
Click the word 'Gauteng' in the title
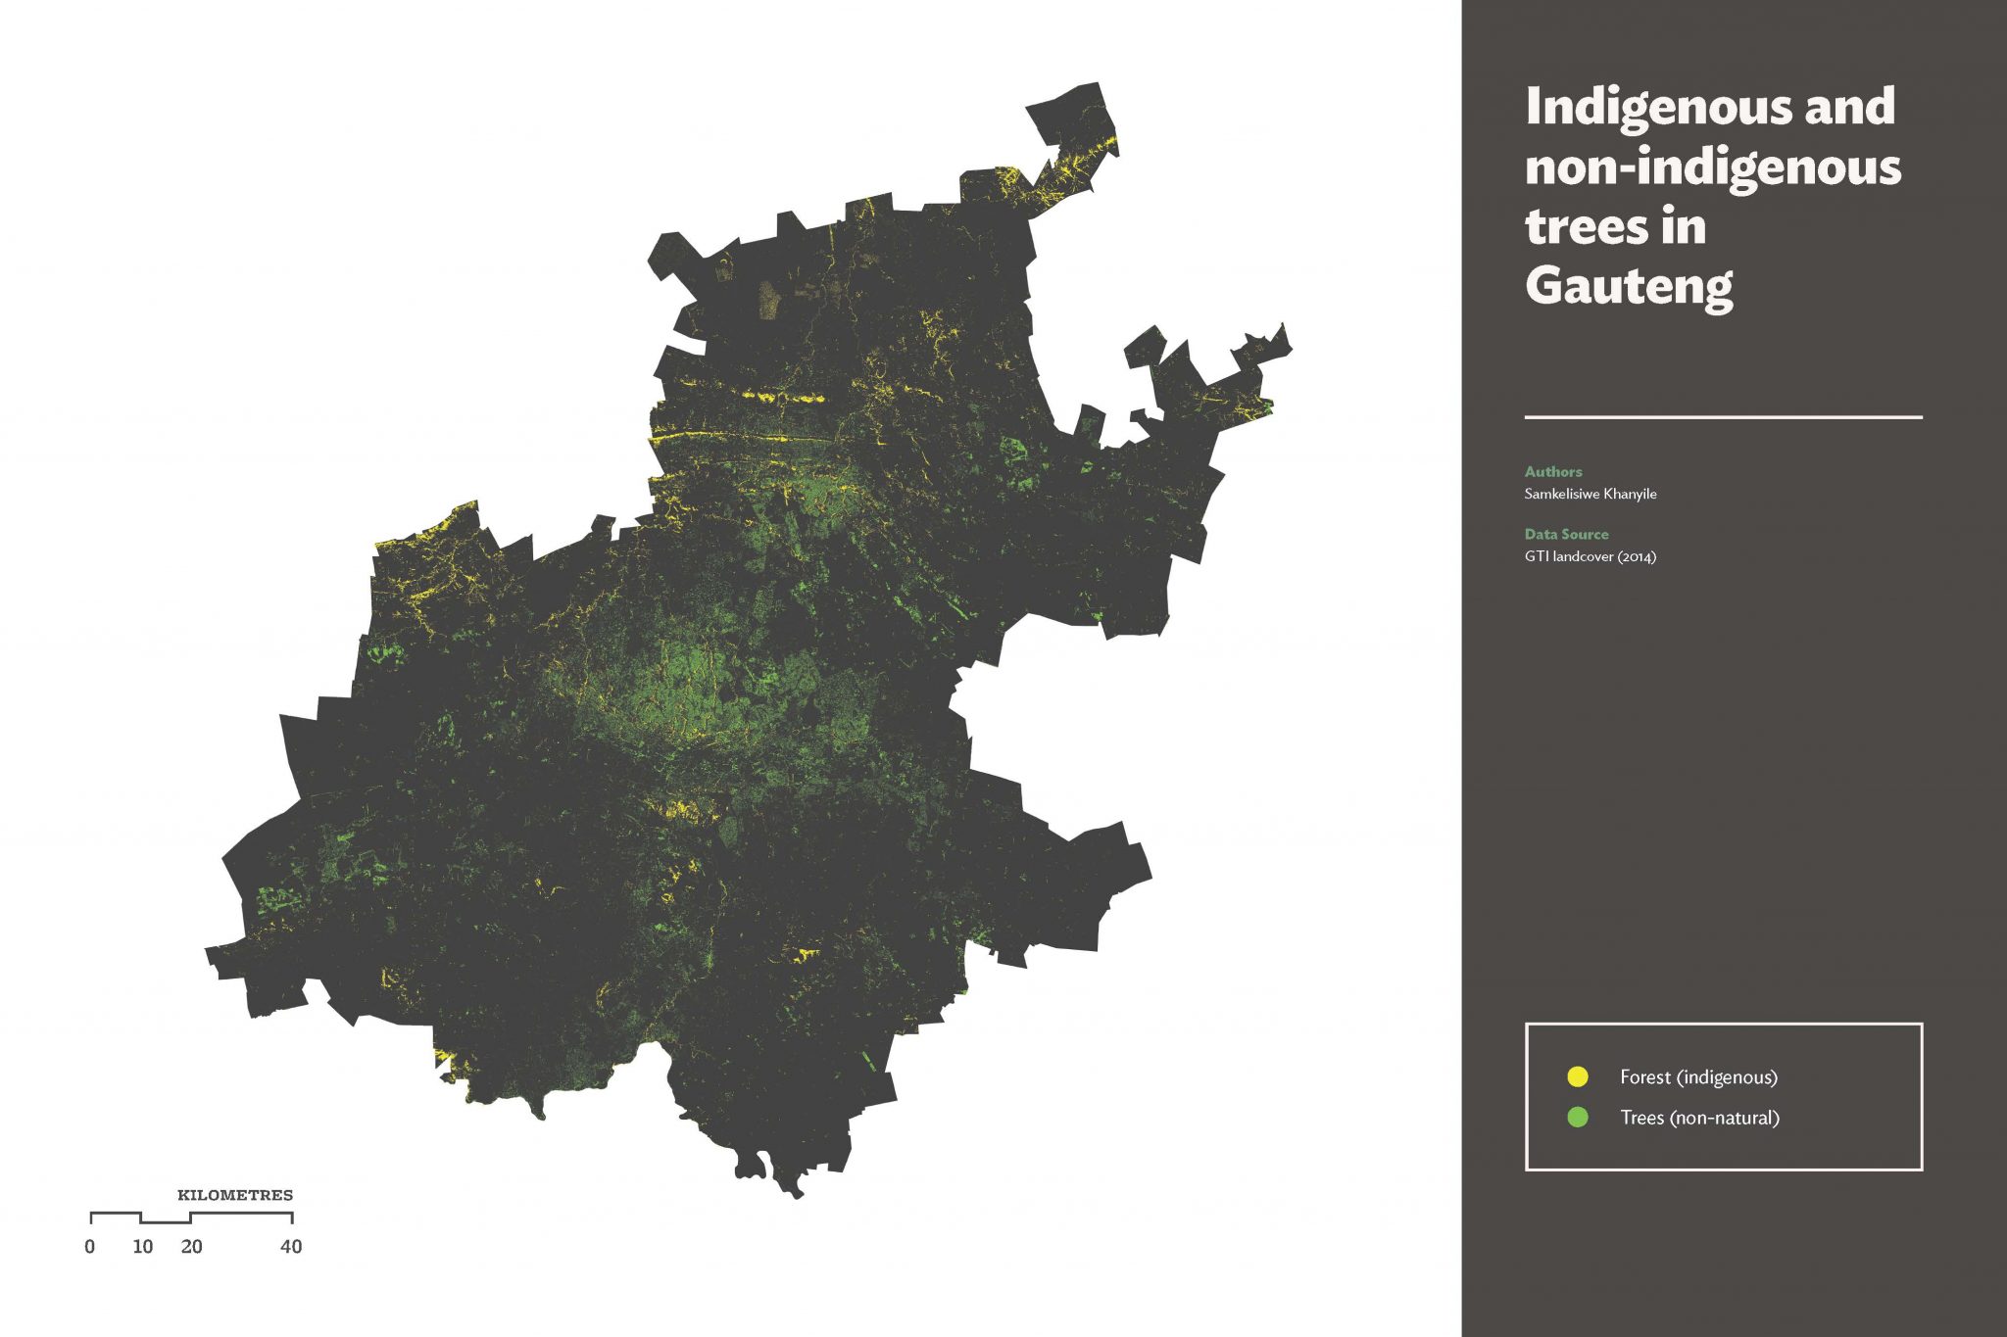1629,286
